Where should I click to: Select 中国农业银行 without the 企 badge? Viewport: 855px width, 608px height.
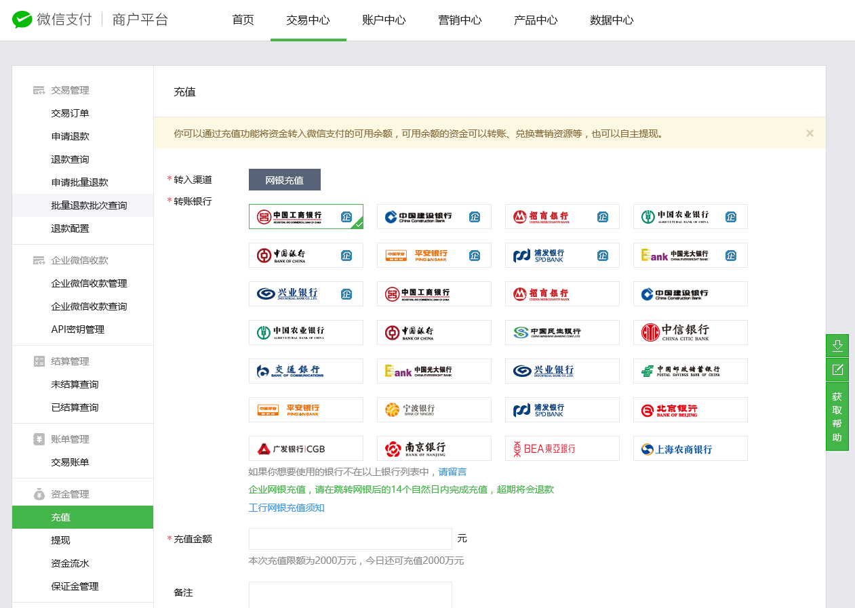306,333
